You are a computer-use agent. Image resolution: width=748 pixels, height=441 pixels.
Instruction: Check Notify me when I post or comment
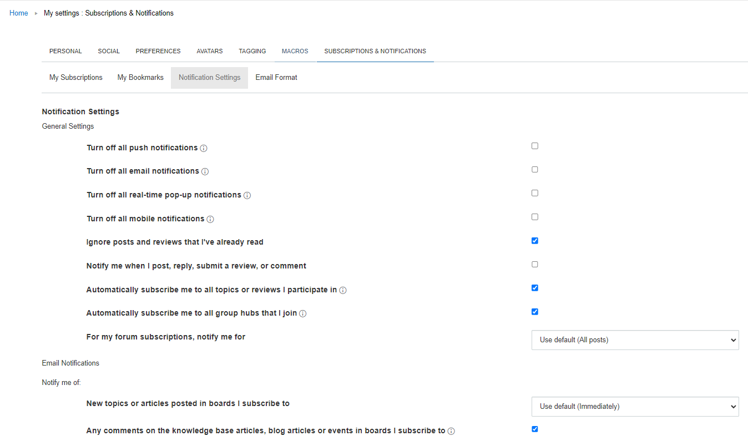534,264
